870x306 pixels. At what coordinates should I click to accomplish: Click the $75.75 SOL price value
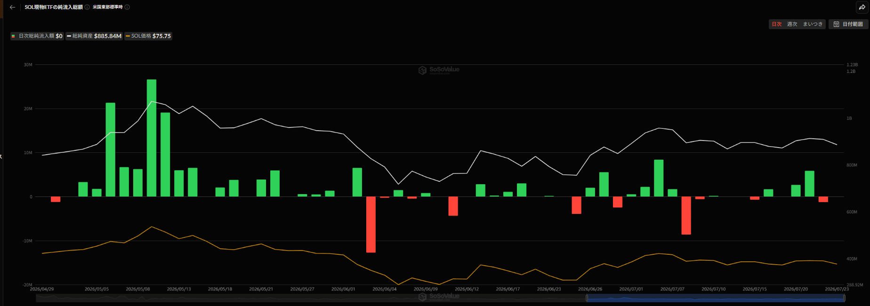[x=161, y=36]
